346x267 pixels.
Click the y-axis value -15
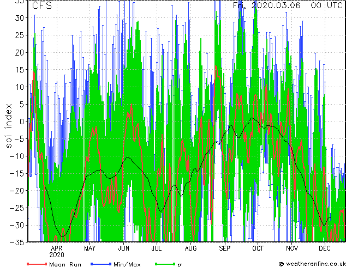click(17, 173)
